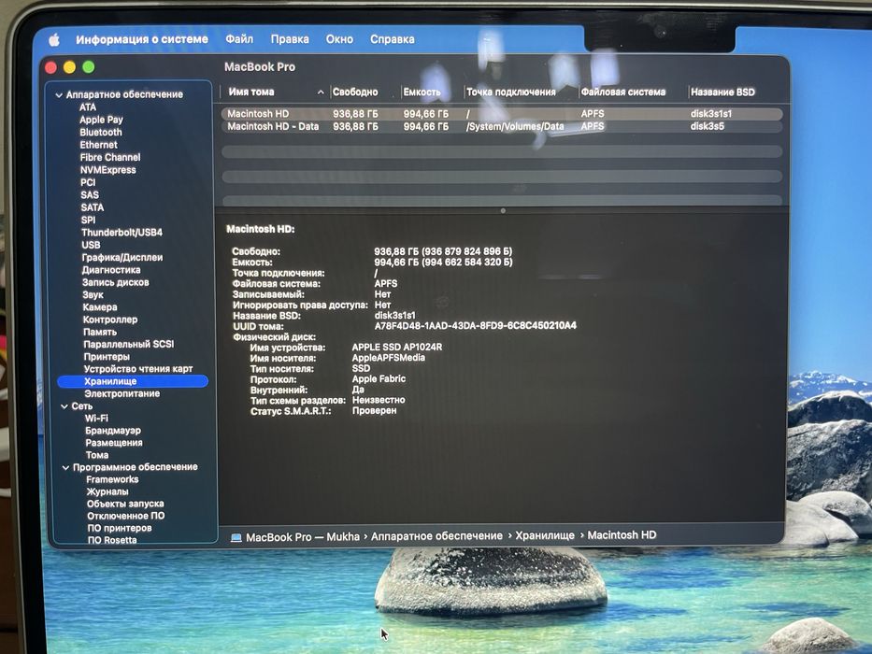Select Apple Pay in the sidebar
872x654 pixels.
coord(101,120)
